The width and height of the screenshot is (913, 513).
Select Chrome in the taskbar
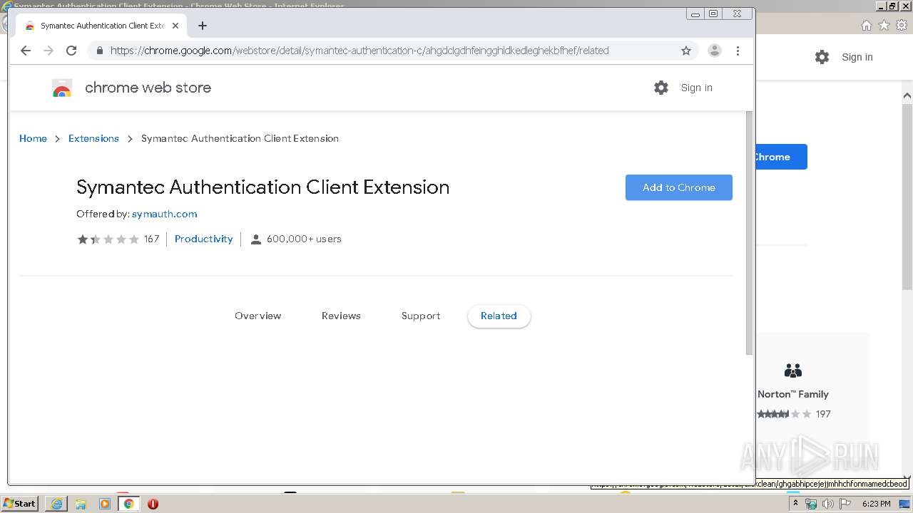(129, 504)
